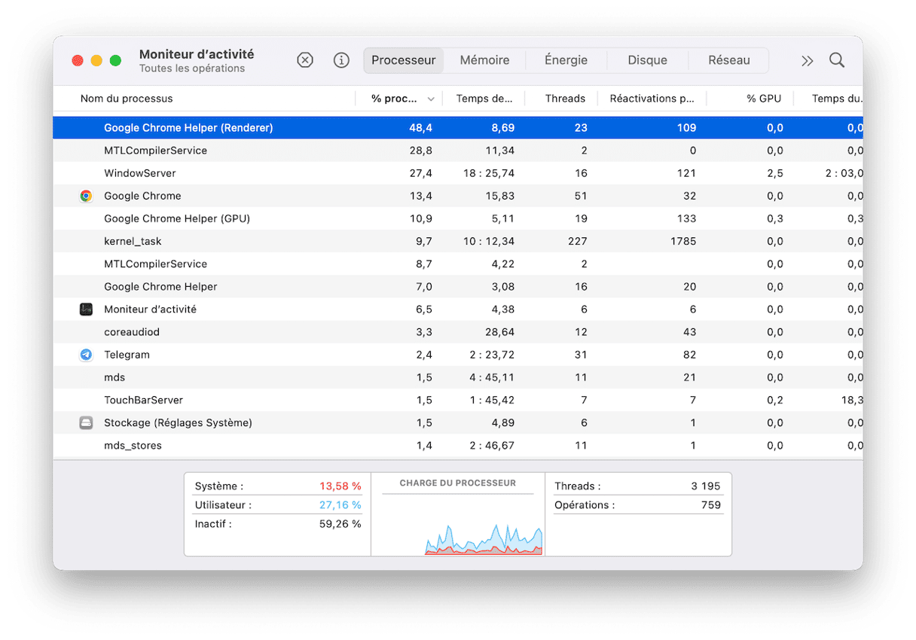This screenshot has height=640, width=916.
Task: Click the Telegram app icon
Action: (x=86, y=355)
